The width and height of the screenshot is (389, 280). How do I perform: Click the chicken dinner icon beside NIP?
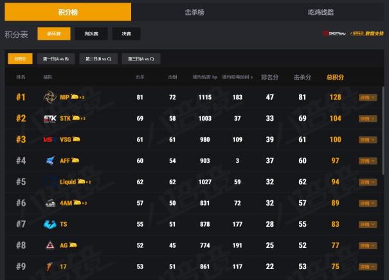pyautogui.click(x=75, y=96)
